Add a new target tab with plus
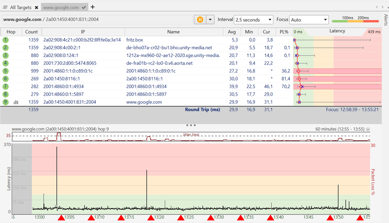The image size is (389, 223). pos(93,7)
